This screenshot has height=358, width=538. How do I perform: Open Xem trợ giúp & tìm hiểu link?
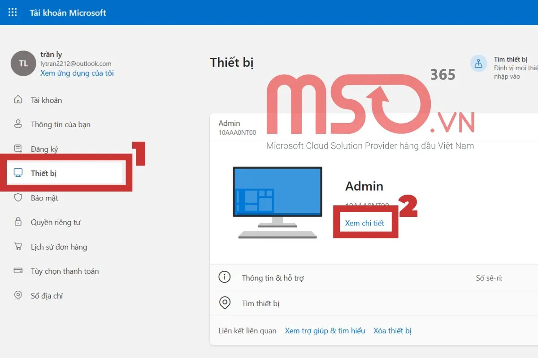pos(325,331)
